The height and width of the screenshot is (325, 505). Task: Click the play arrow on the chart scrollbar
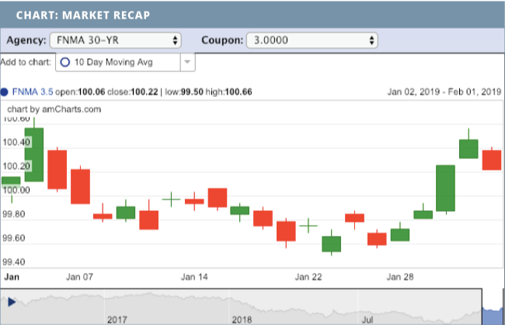tap(12, 301)
